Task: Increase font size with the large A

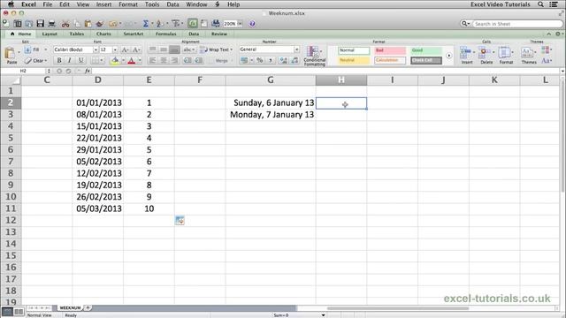Action: 125,49
